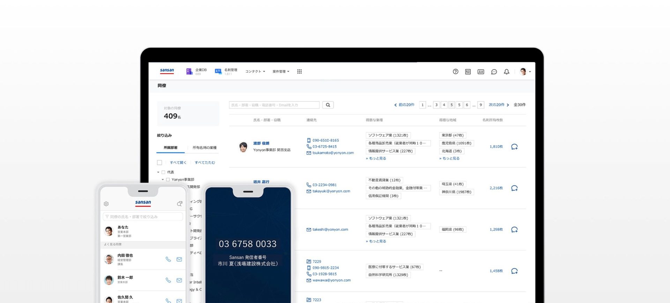
Task: Open the apps grid icon in navbar
Action: [x=299, y=71]
